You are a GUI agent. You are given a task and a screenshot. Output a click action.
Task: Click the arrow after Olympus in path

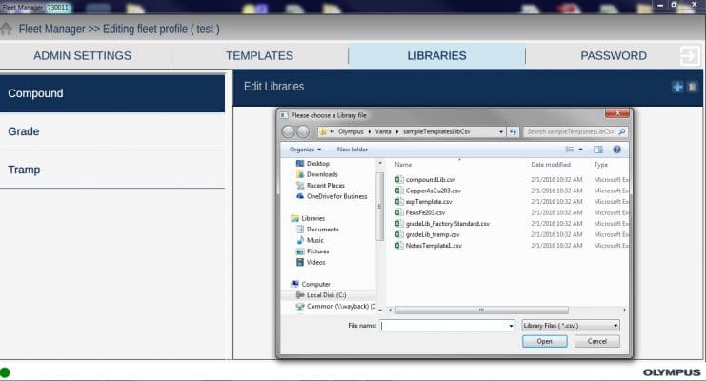tap(370, 132)
